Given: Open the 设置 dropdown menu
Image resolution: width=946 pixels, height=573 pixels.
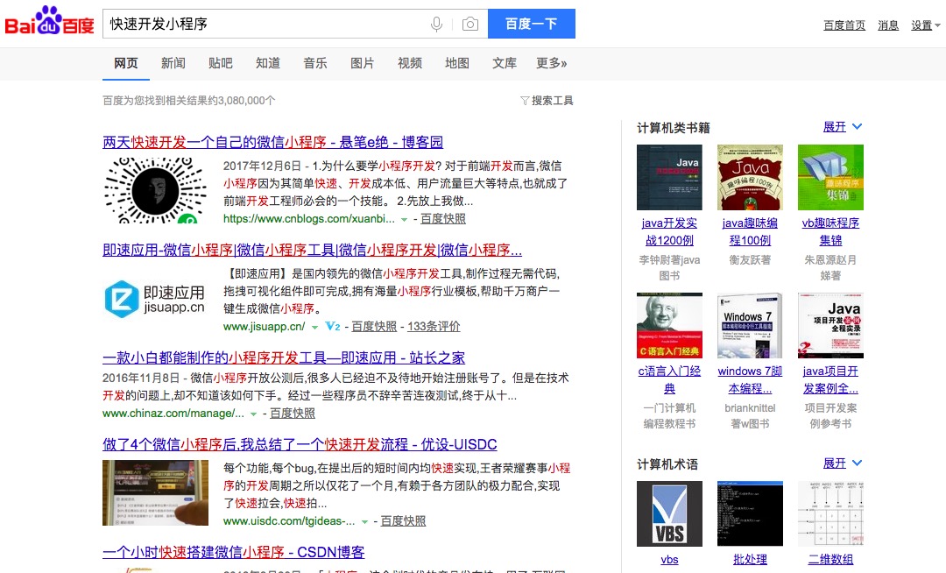Looking at the screenshot, I should tap(926, 25).
